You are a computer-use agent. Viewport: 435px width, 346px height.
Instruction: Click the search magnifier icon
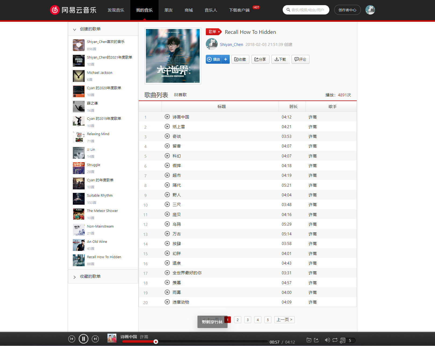click(x=288, y=10)
